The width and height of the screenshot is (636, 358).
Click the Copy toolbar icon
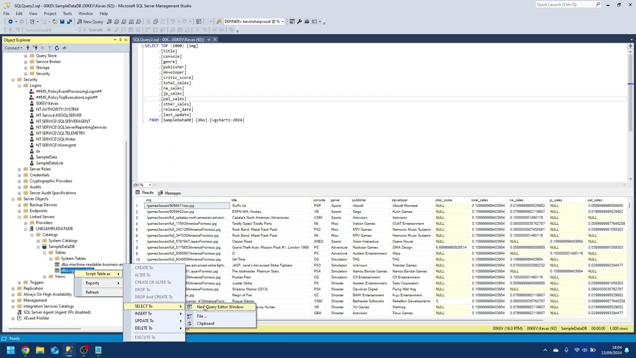pyautogui.click(x=156, y=21)
